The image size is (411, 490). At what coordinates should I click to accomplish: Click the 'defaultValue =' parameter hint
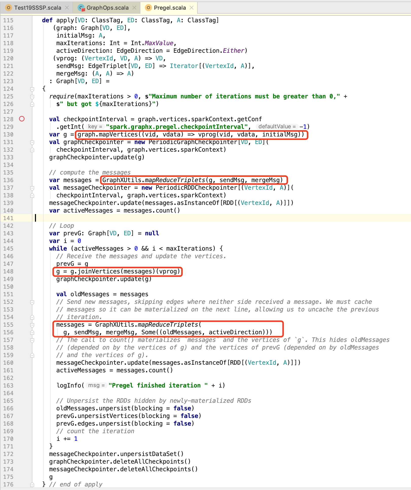coord(277,127)
